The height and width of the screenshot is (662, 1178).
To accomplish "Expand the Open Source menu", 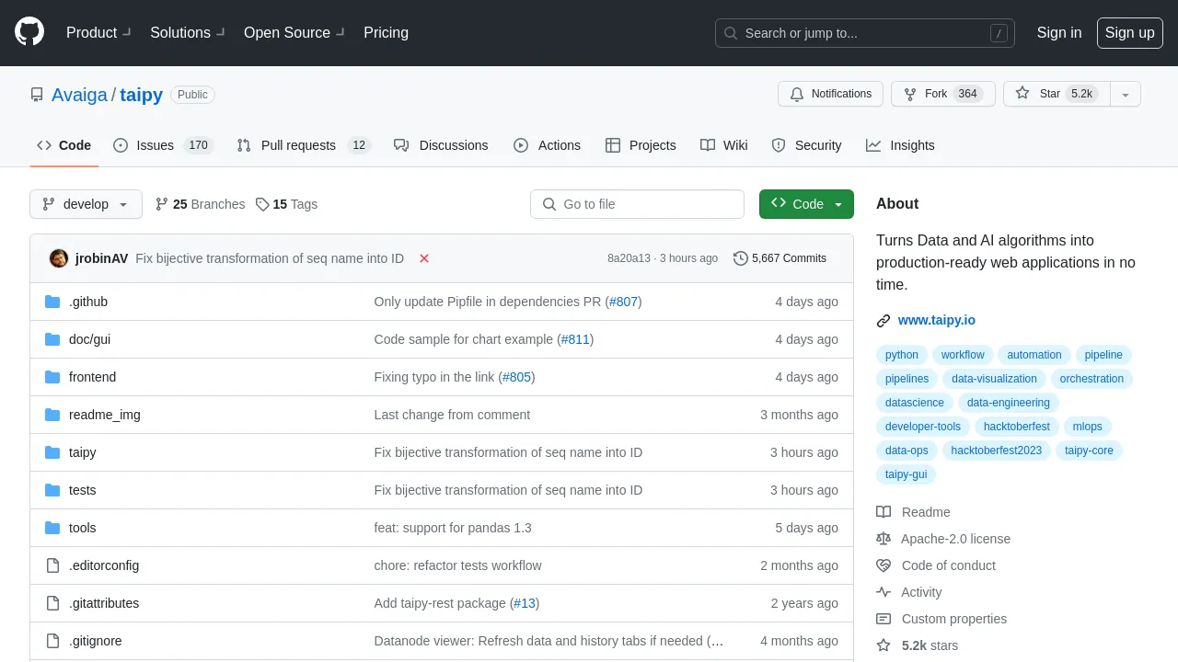I will click(294, 32).
